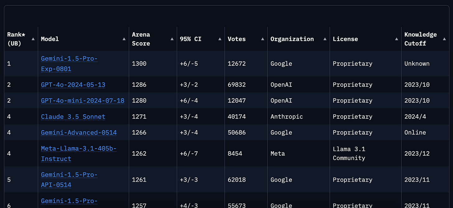The width and height of the screenshot is (453, 208).
Task: Open Meta-Llama-3.1-405b-Instruct link
Action: click(79, 153)
